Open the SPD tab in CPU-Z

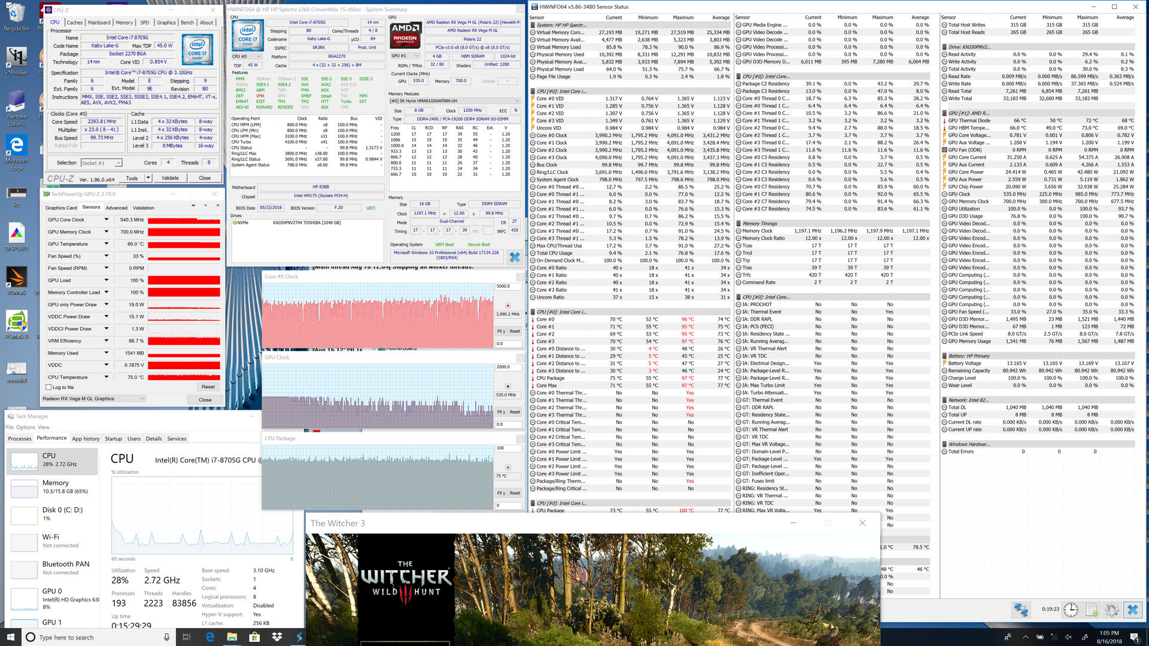coord(145,23)
